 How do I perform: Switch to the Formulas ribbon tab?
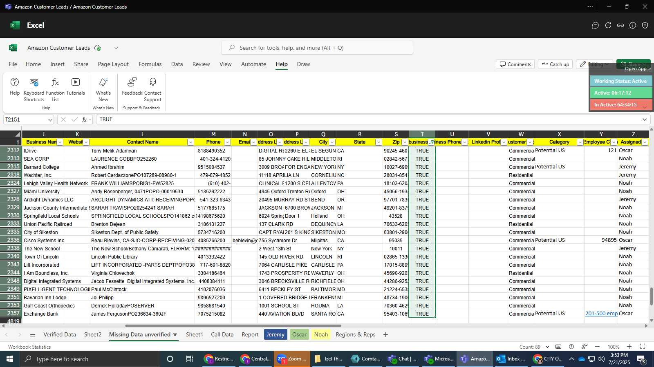coord(150,64)
